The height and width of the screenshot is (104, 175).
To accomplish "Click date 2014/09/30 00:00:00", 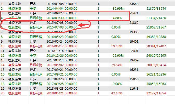I will click(x=62, y=18).
